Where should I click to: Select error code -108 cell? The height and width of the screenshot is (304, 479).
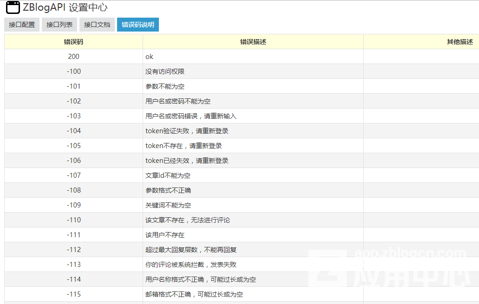[x=73, y=190]
